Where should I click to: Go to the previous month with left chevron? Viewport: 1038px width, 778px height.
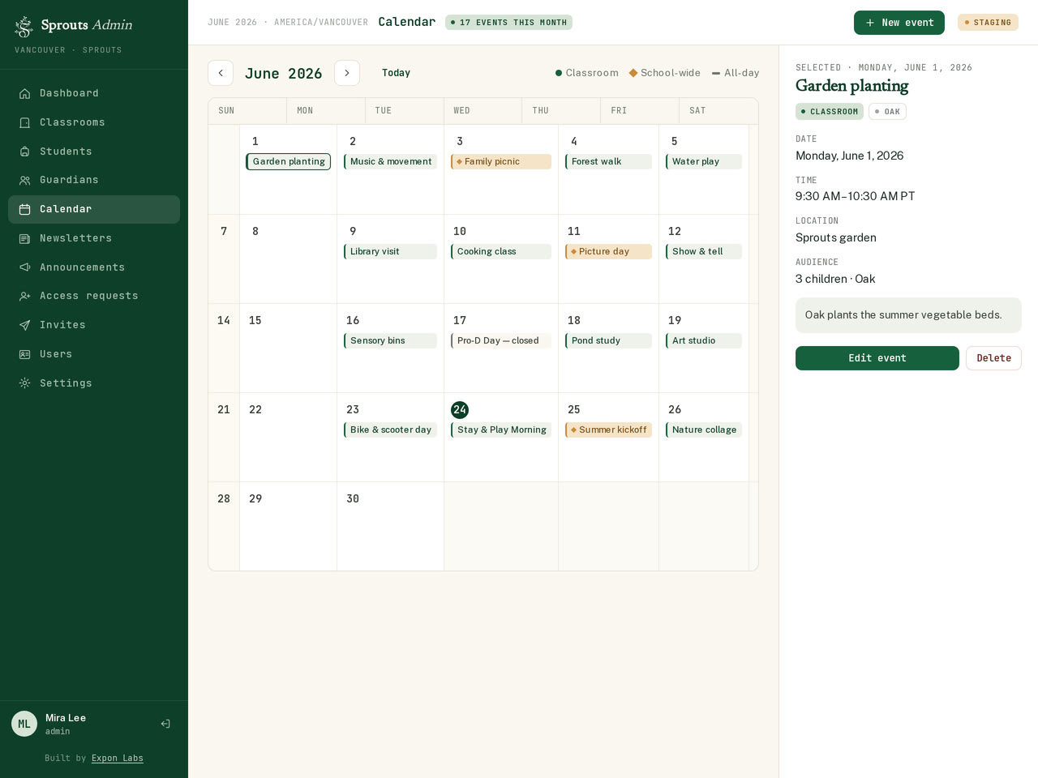pos(221,73)
